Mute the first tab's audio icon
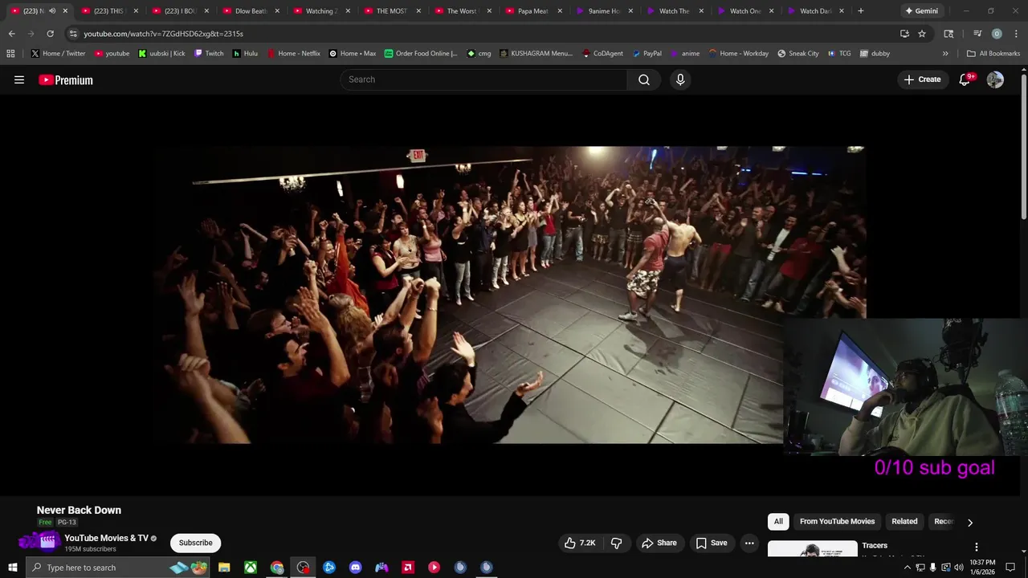Viewport: 1028px width, 578px height. pos(52,11)
